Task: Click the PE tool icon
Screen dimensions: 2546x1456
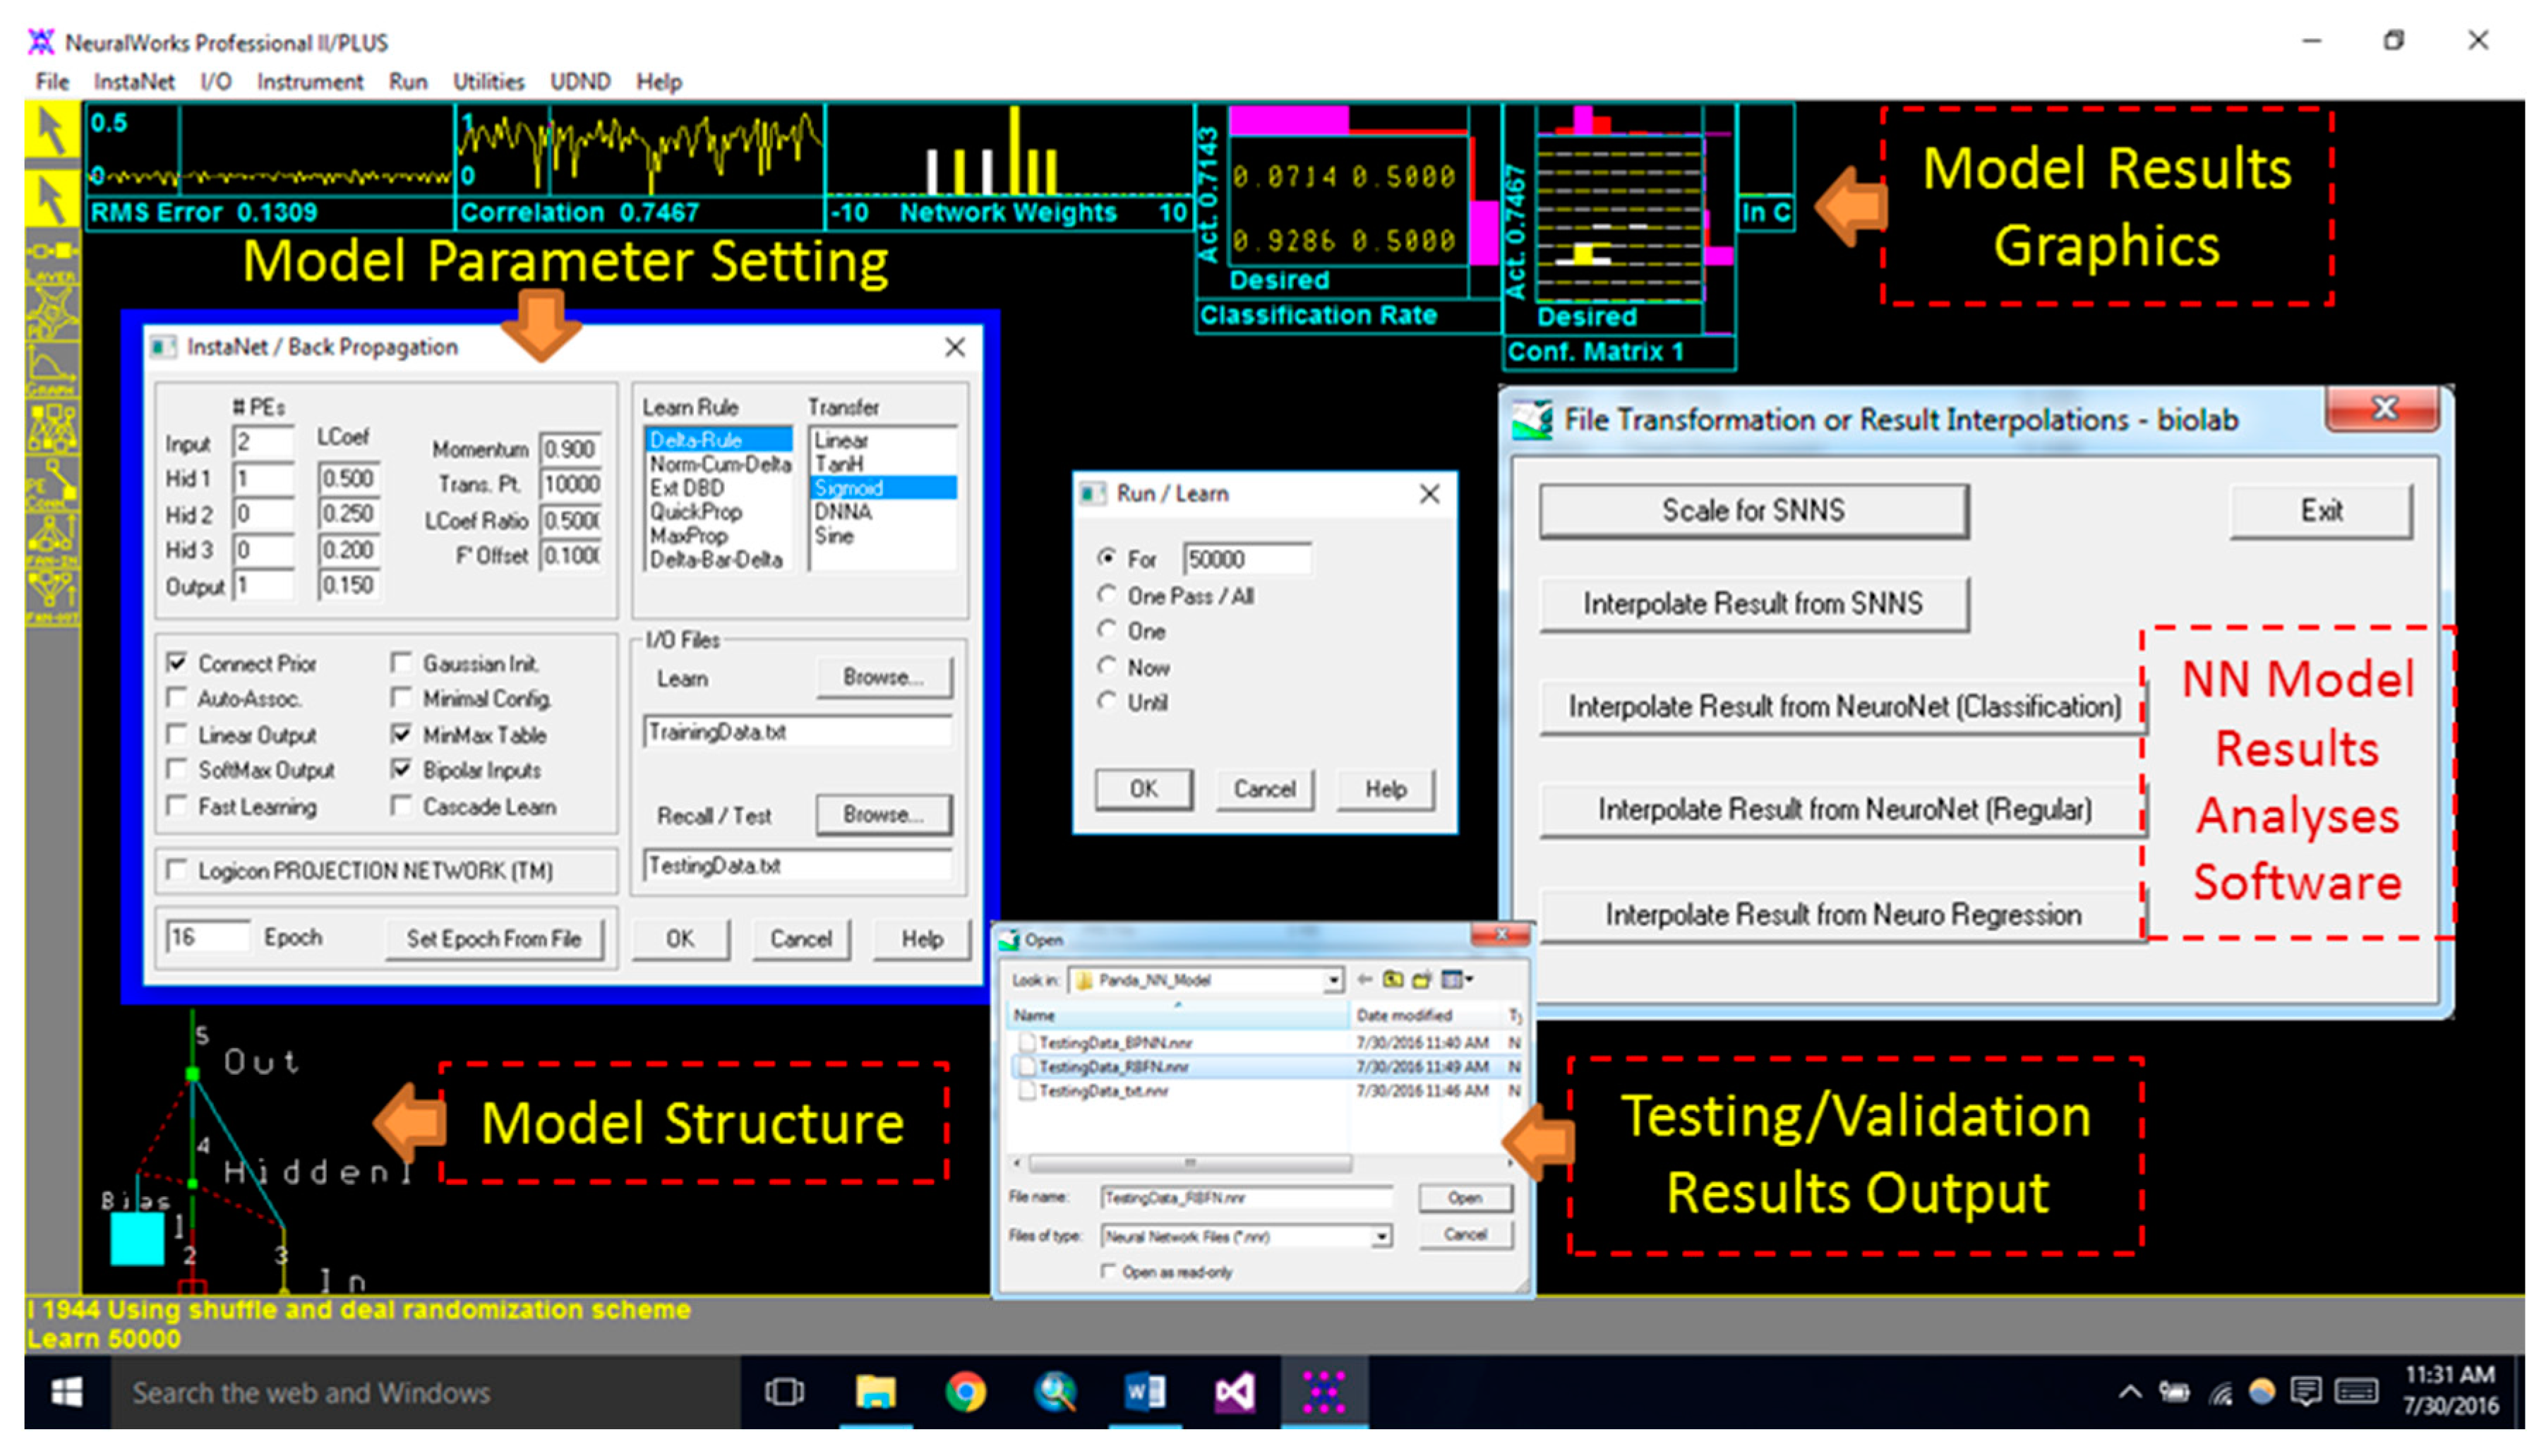Action: pyautogui.click(x=52, y=312)
